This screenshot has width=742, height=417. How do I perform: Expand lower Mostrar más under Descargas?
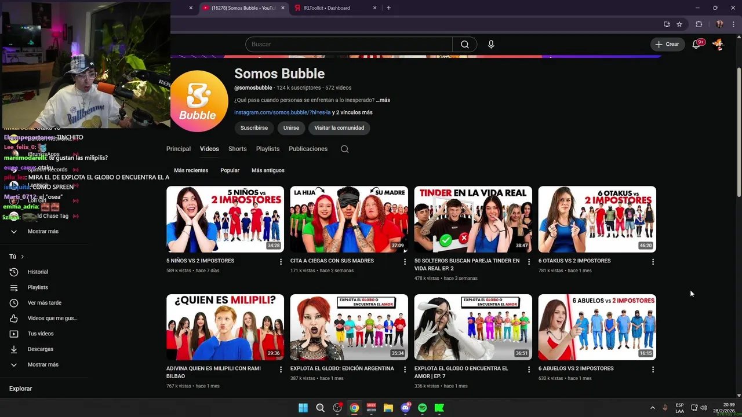[43, 365]
